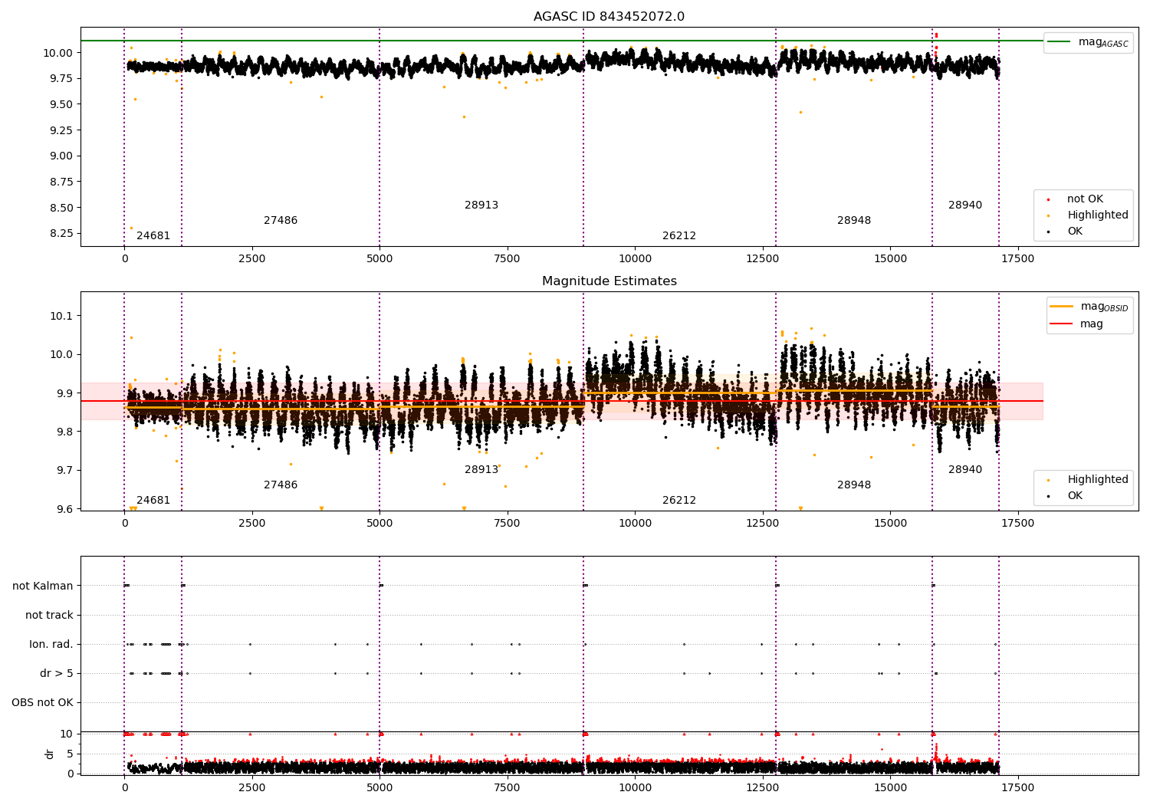Click obsid label 26212 in top plot
This screenshot has height=805, width=1150.
679,236
